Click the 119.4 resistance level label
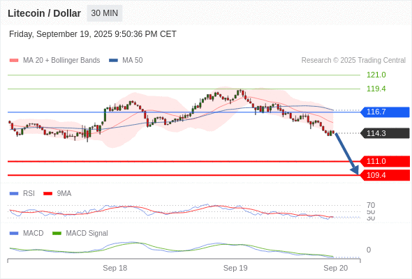The height and width of the screenshot is (279, 412). [x=376, y=89]
